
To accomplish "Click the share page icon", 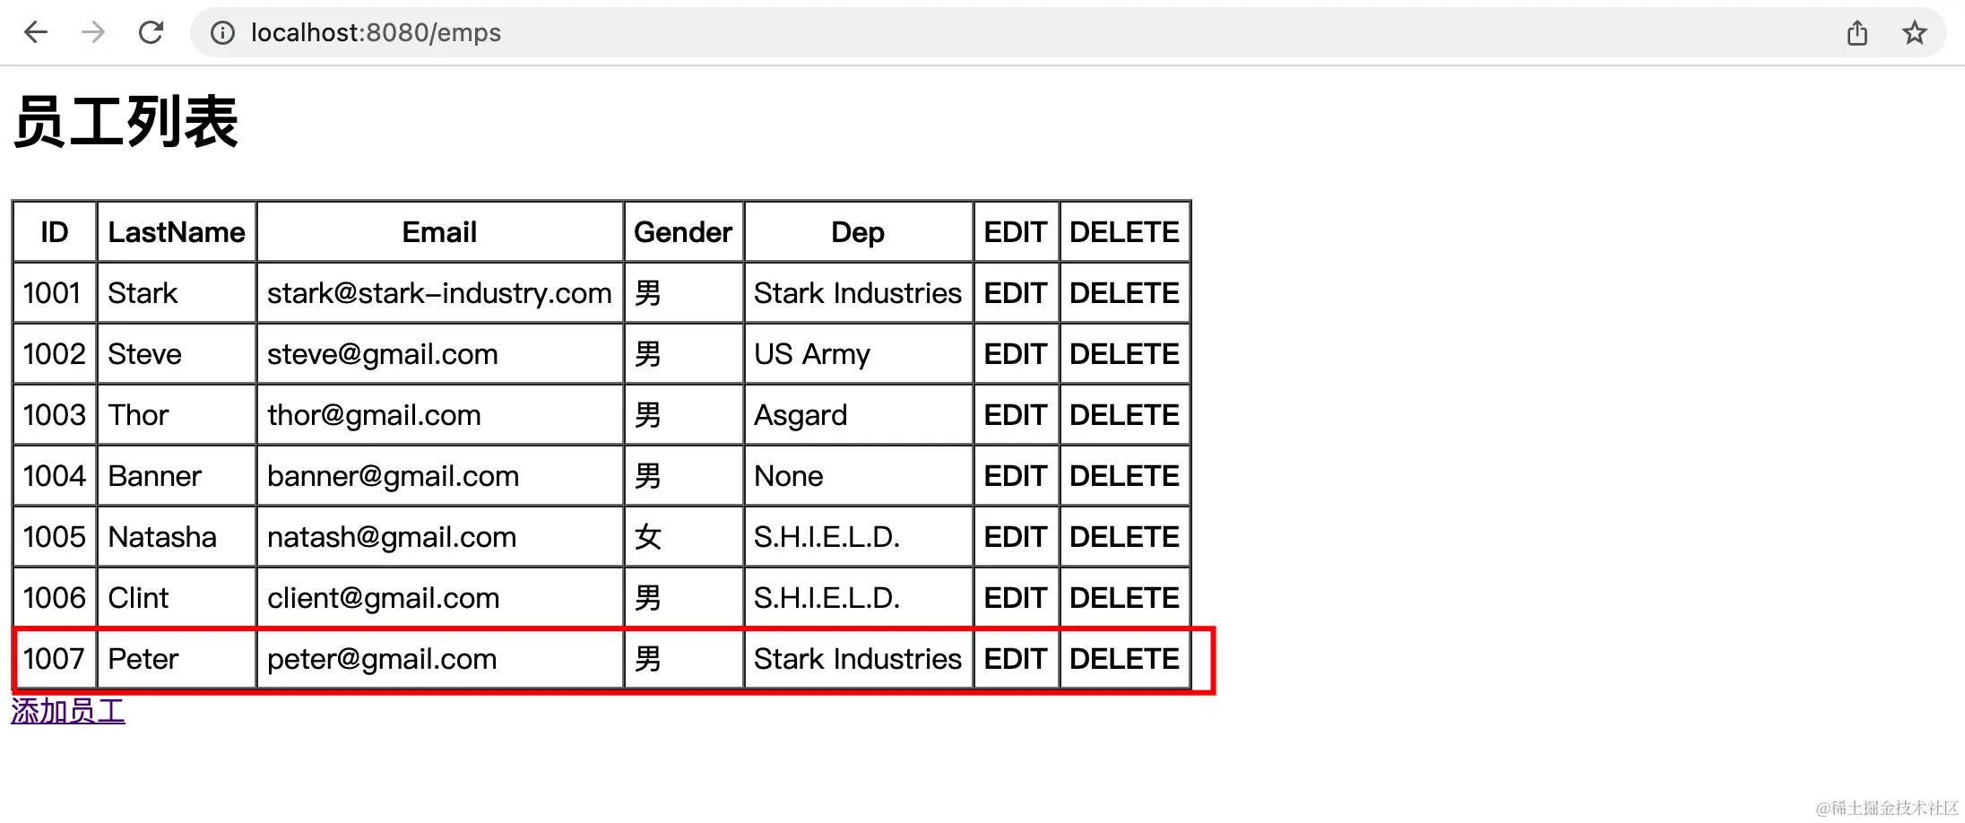I will click(1857, 33).
